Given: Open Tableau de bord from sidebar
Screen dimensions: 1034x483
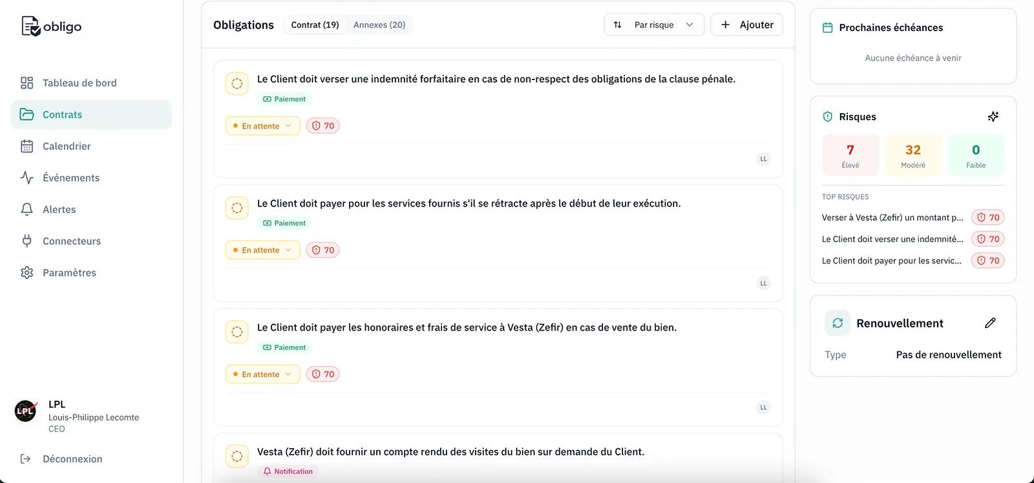Looking at the screenshot, I should point(79,83).
